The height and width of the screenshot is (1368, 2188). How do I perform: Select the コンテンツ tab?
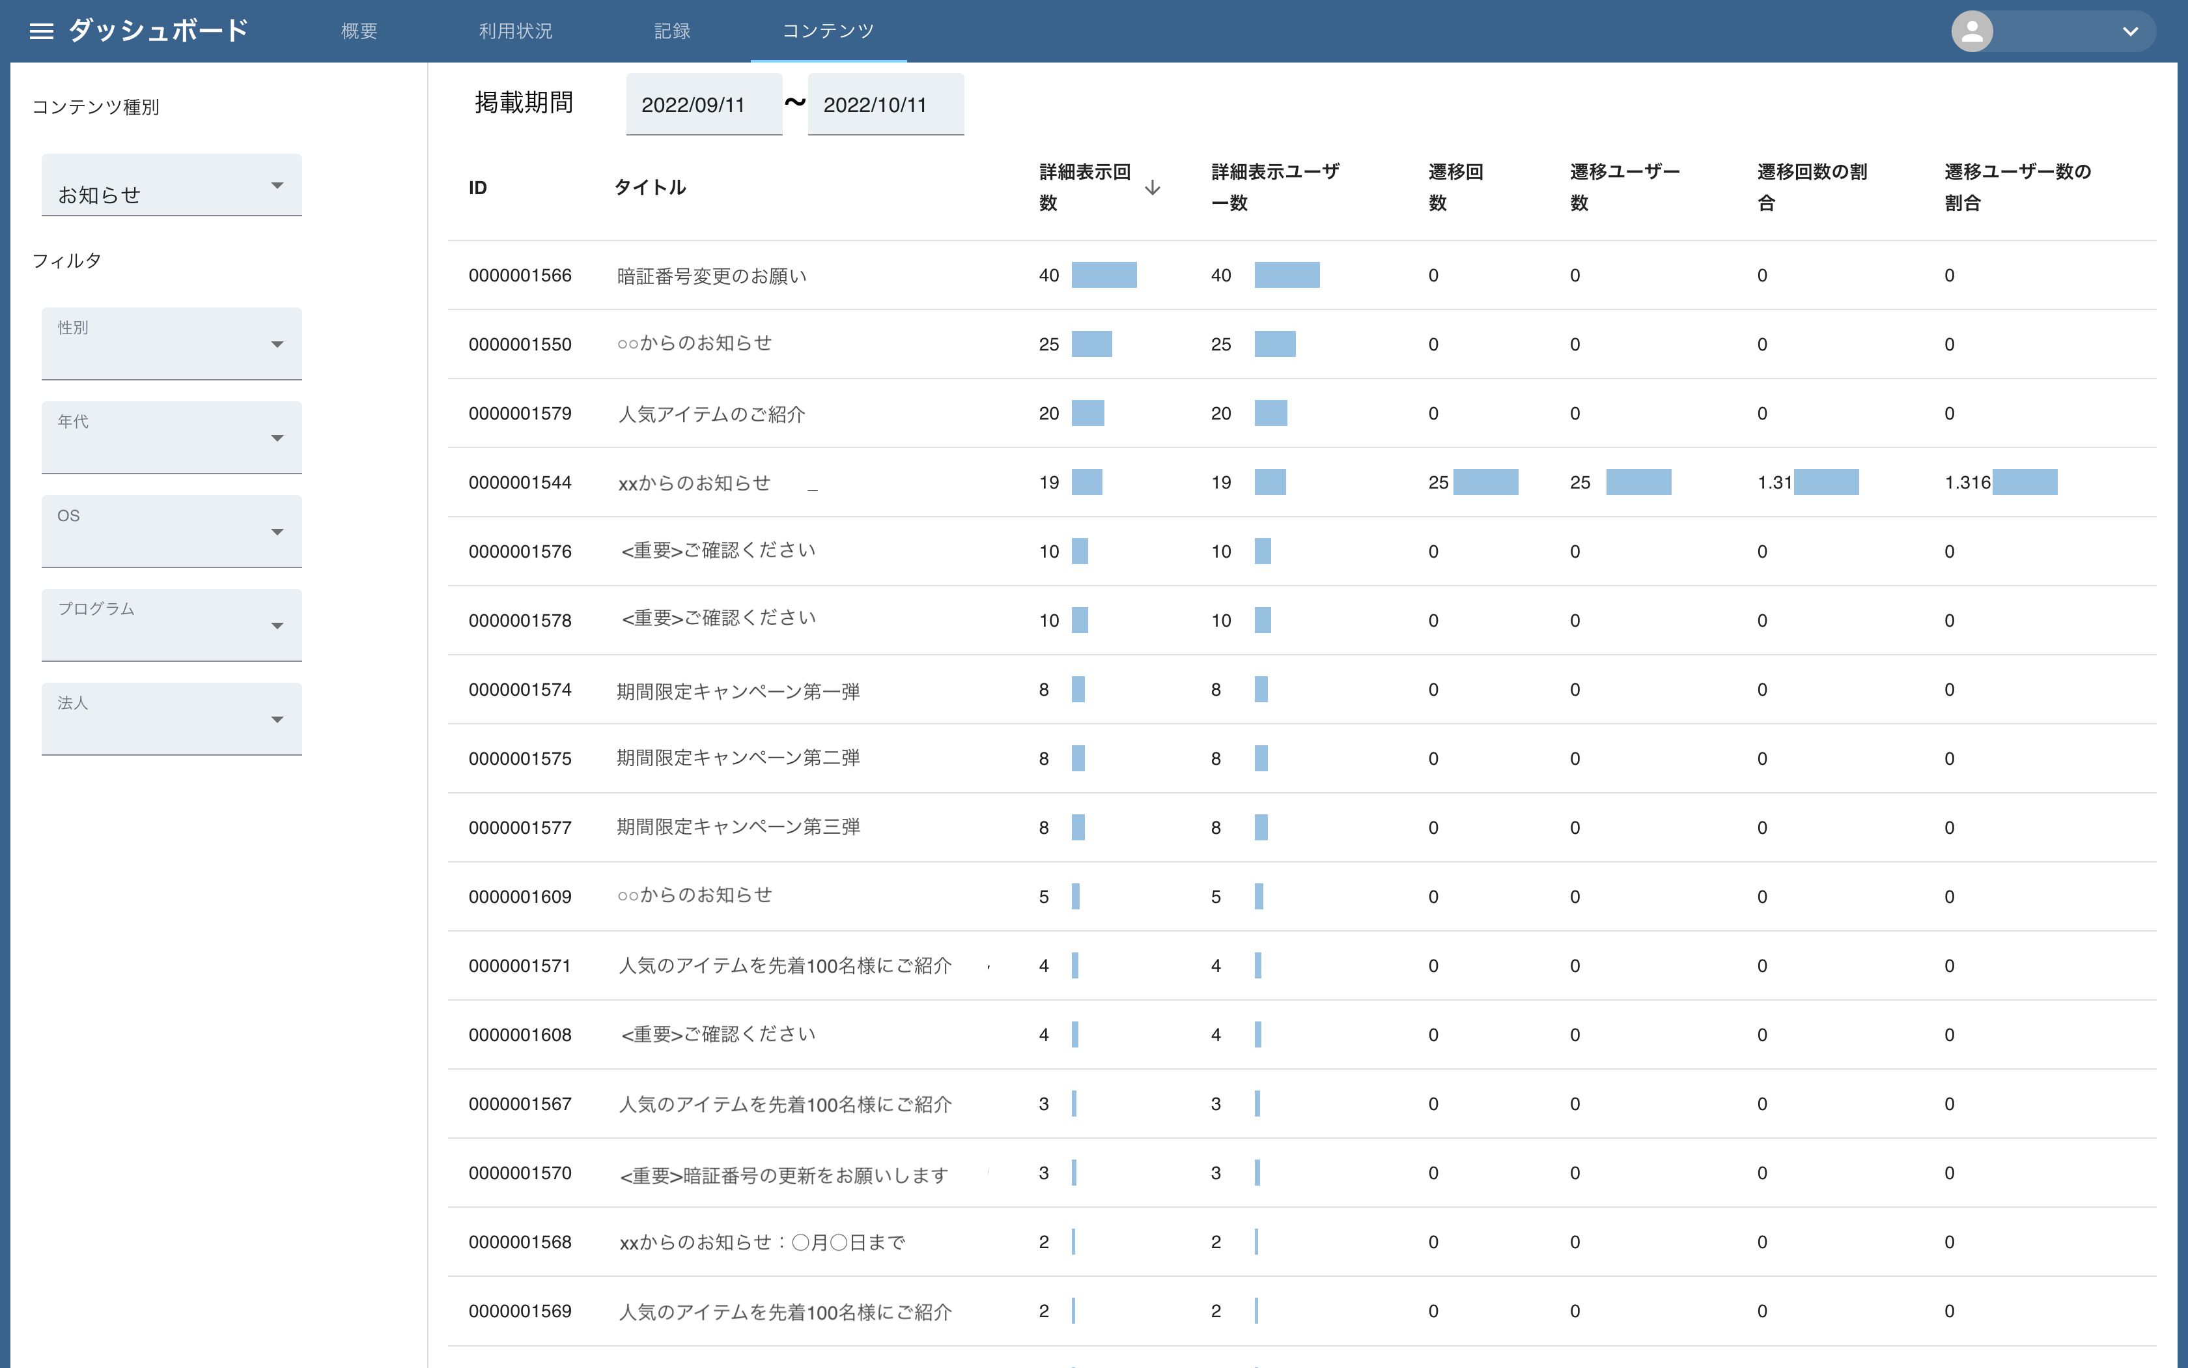click(x=827, y=32)
